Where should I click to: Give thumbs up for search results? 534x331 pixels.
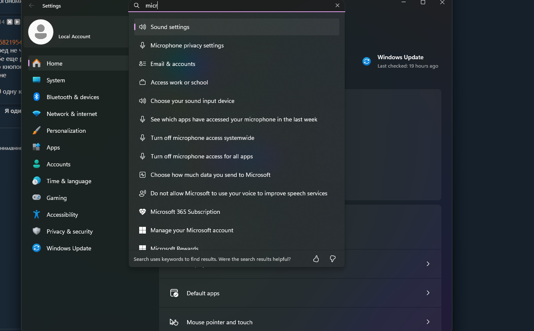pyautogui.click(x=316, y=259)
